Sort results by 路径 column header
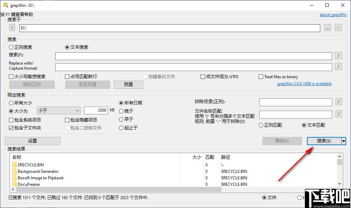This screenshot has width=351, height=208. [278, 157]
